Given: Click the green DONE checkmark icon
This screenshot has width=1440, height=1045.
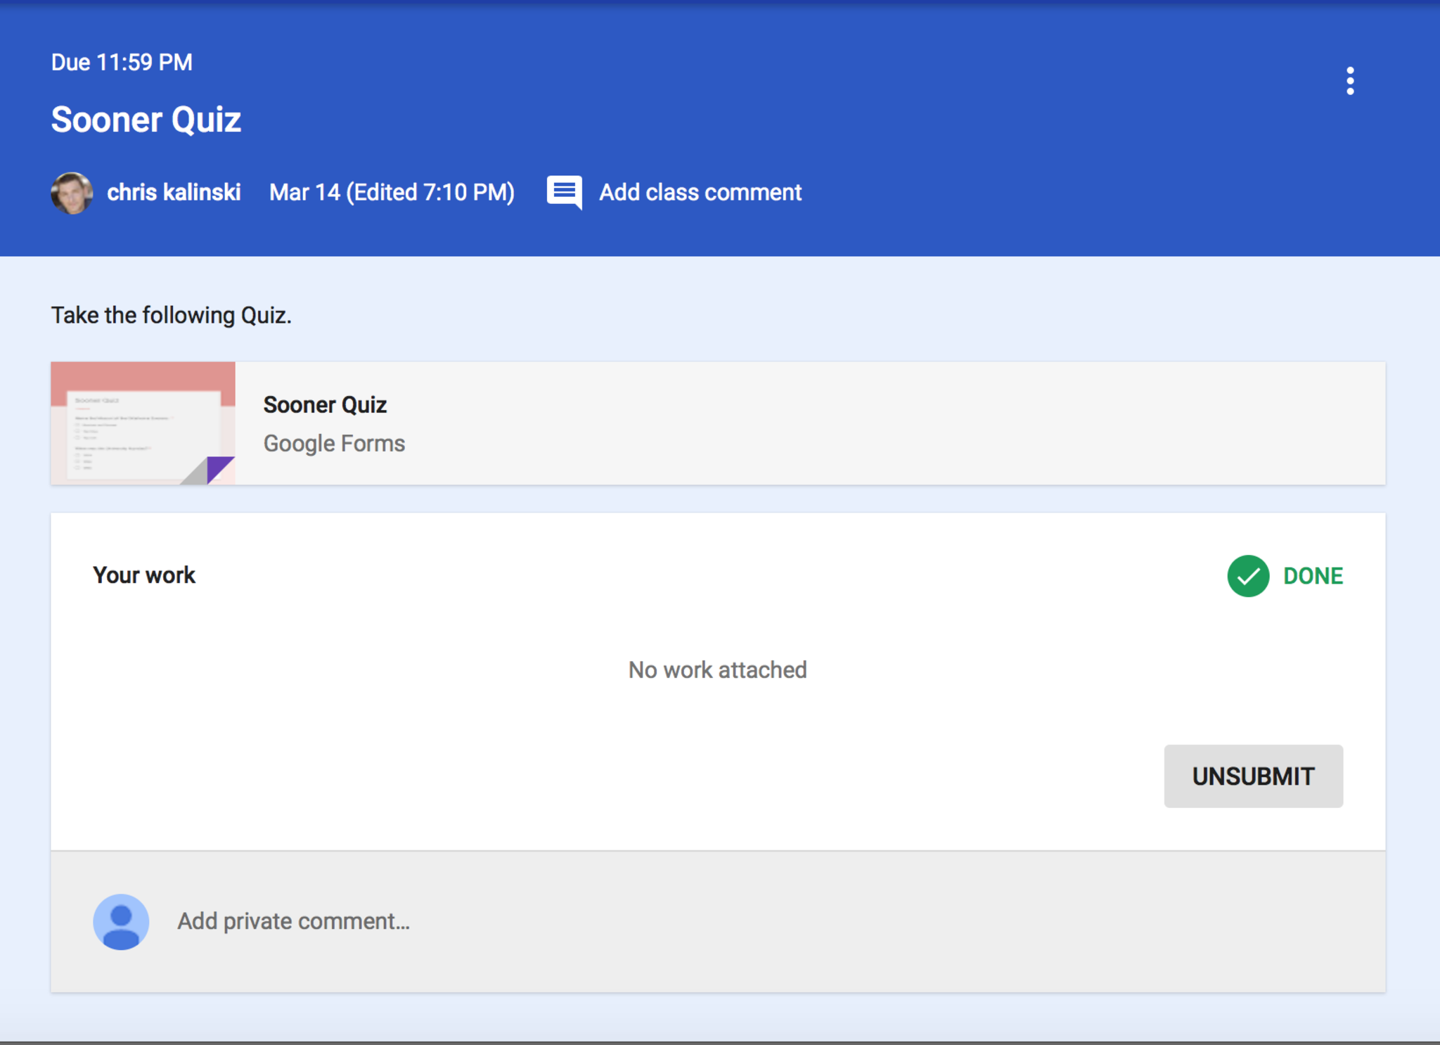Looking at the screenshot, I should [1247, 576].
